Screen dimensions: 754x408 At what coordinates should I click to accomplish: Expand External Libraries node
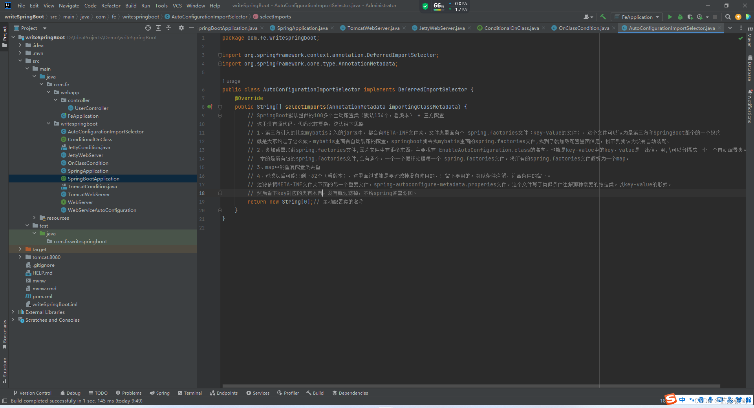point(13,312)
